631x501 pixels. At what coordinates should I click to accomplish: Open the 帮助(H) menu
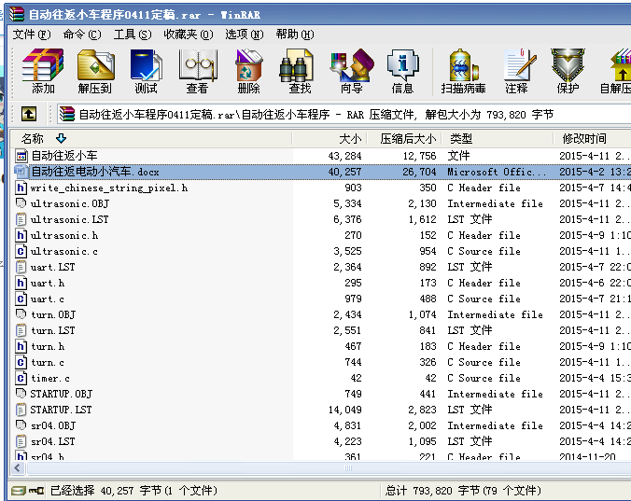pos(295,35)
